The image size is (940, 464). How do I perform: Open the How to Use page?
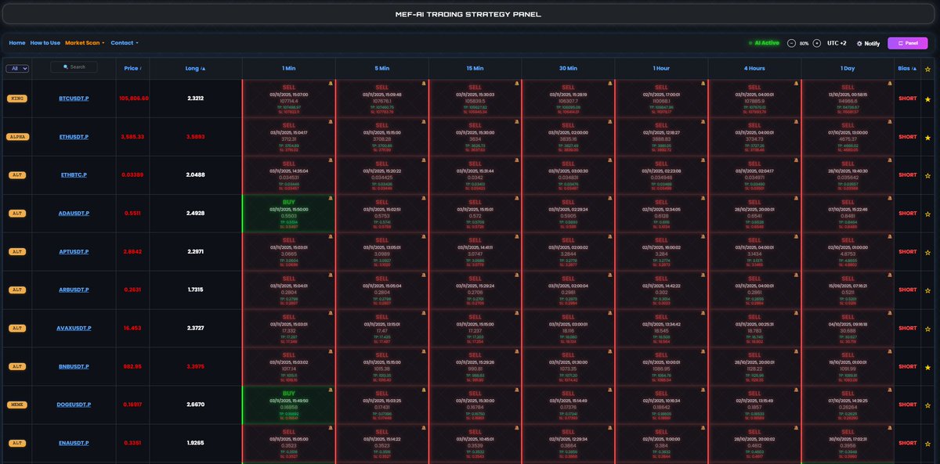click(45, 43)
